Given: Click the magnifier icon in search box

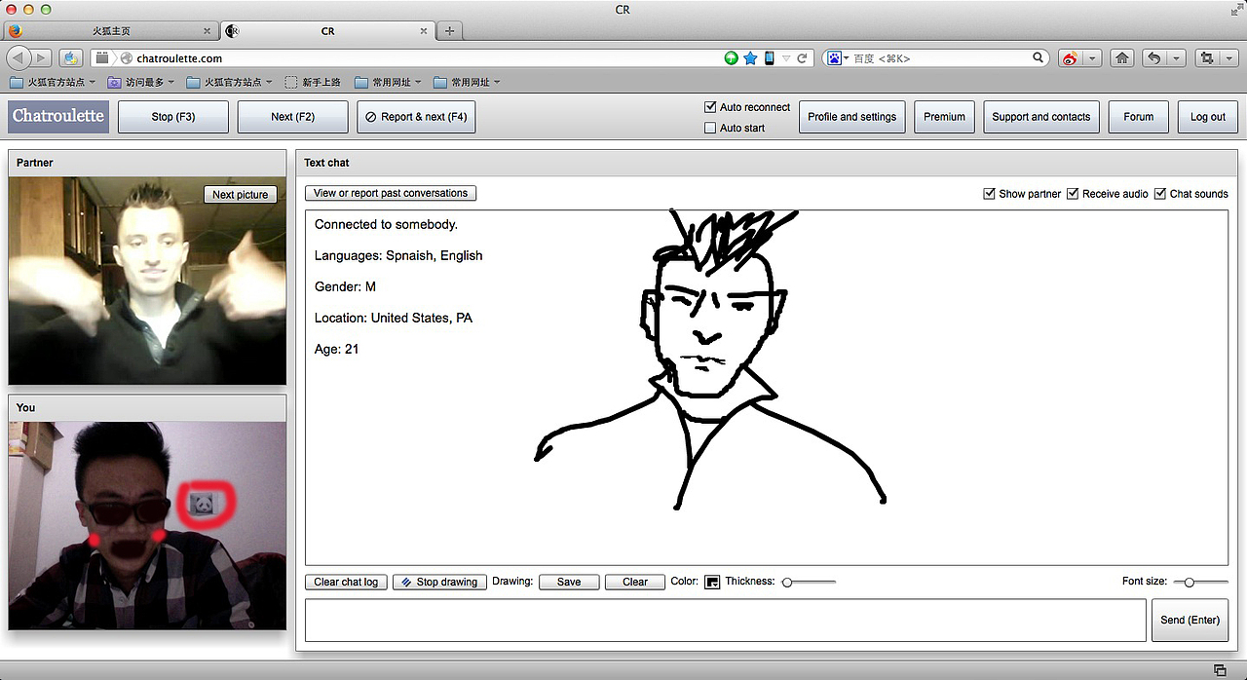Looking at the screenshot, I should pos(1039,57).
